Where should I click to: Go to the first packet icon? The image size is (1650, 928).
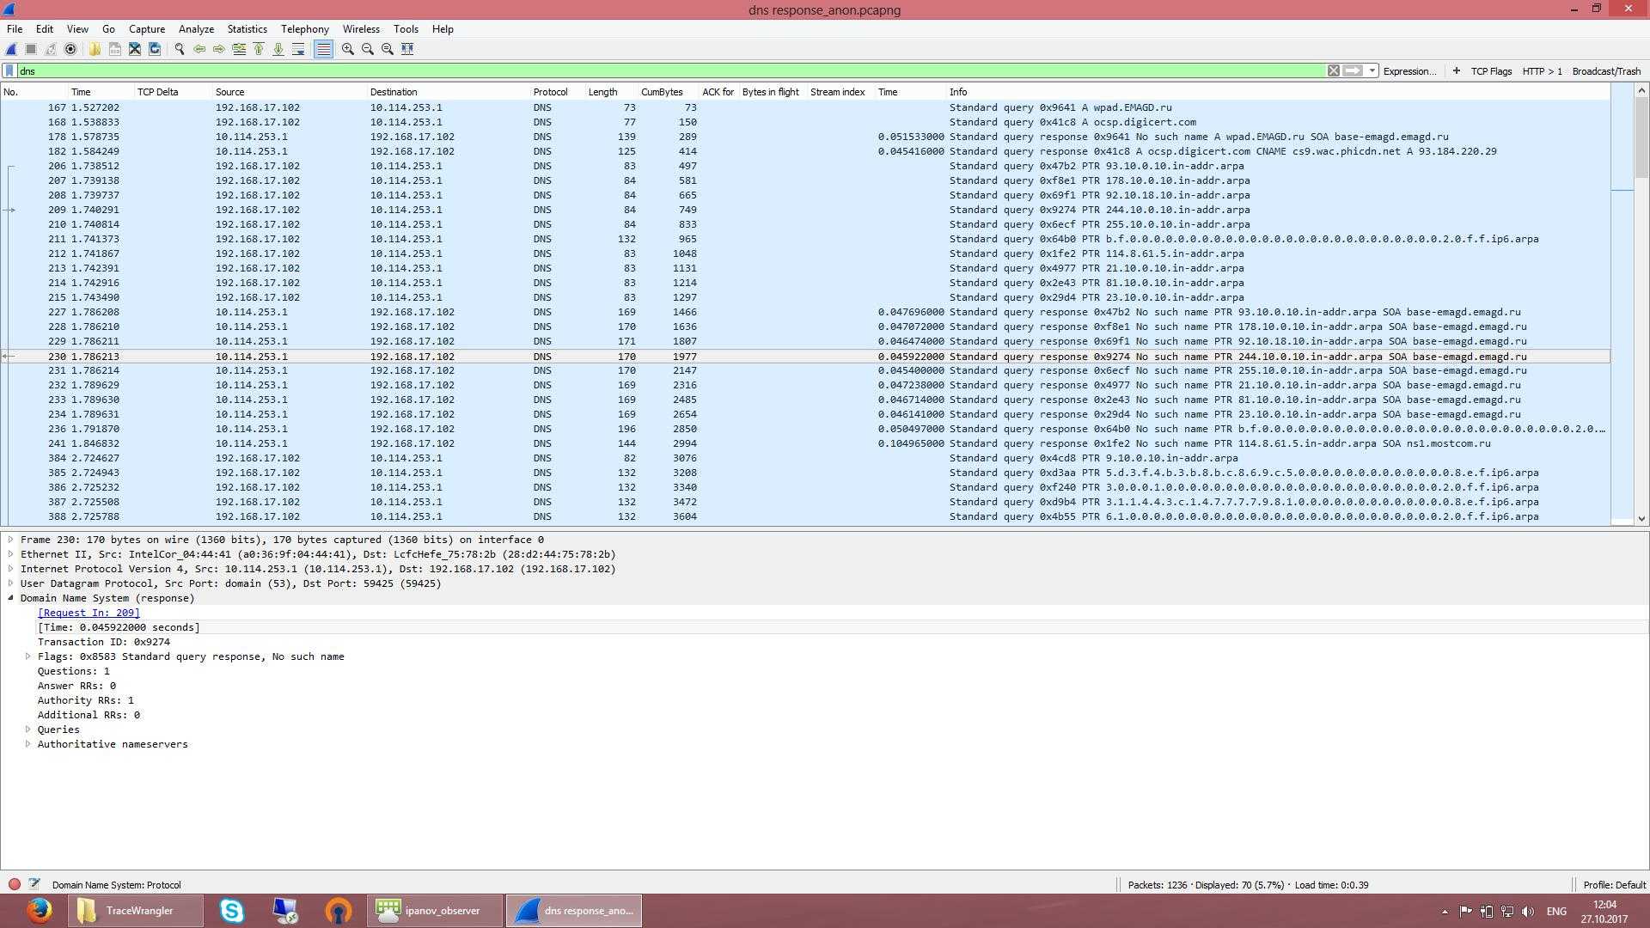pos(259,49)
